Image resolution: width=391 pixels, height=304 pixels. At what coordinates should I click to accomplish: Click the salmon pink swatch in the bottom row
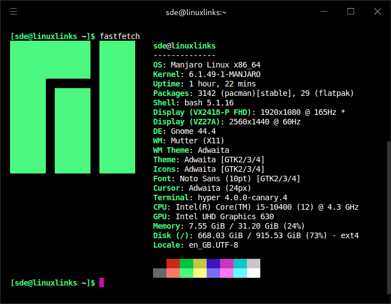(x=173, y=273)
